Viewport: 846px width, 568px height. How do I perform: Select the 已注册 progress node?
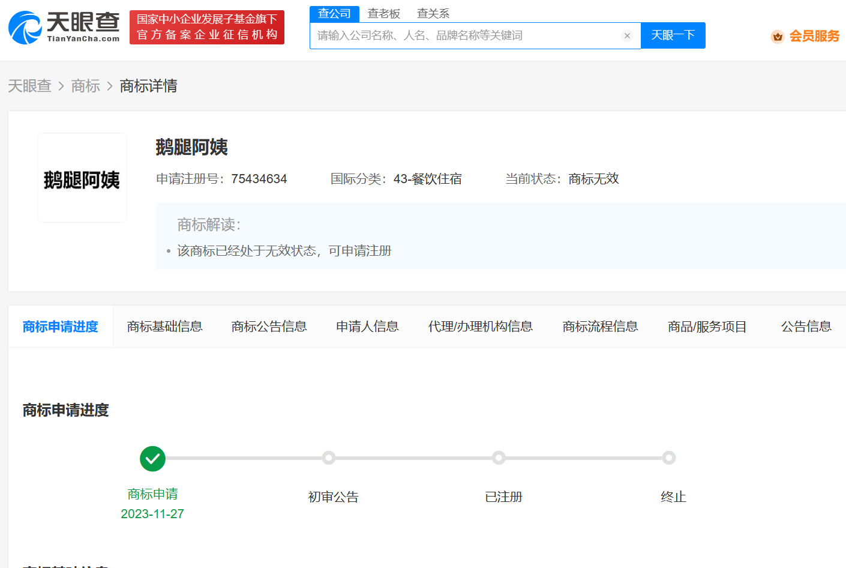point(499,458)
